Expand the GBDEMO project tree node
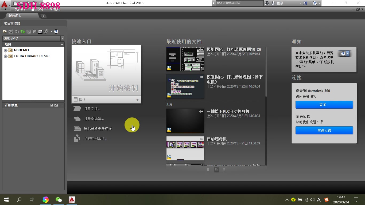Viewport: 365px width, 205px height. click(5, 50)
